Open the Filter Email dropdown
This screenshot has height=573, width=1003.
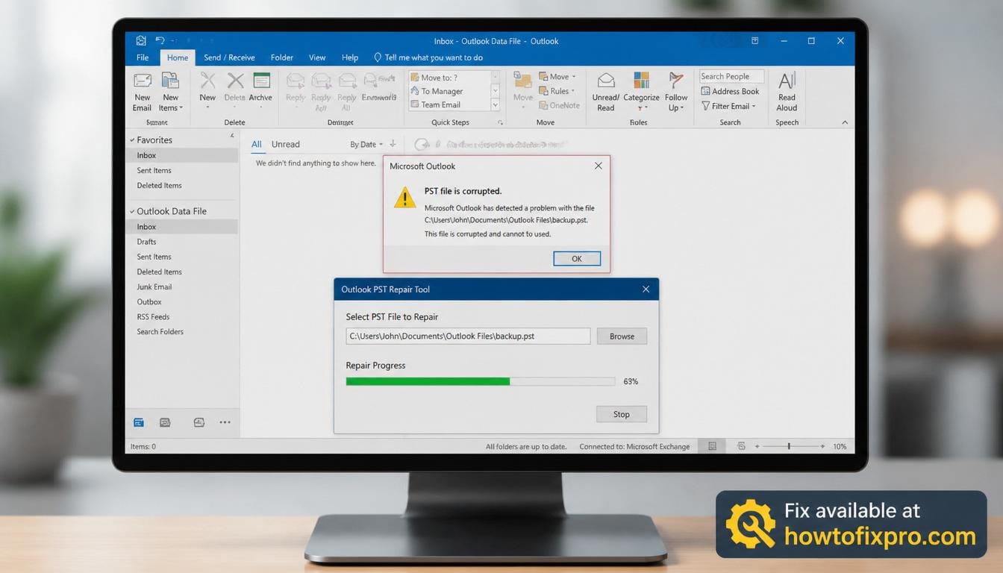coord(729,106)
